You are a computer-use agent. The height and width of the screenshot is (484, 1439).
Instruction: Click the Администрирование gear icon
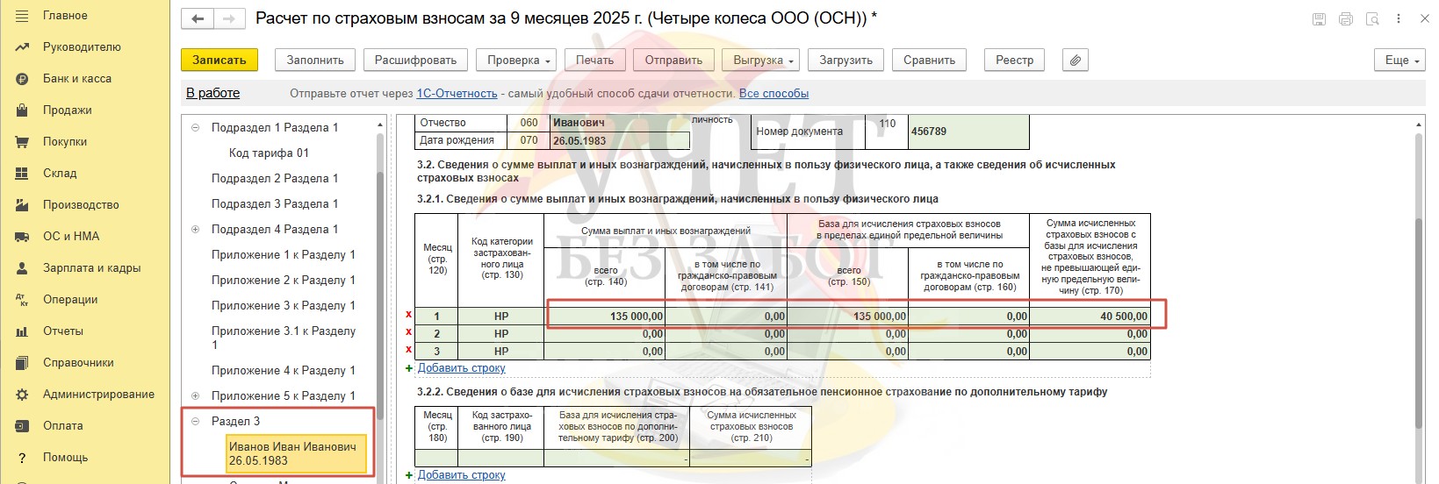(23, 395)
